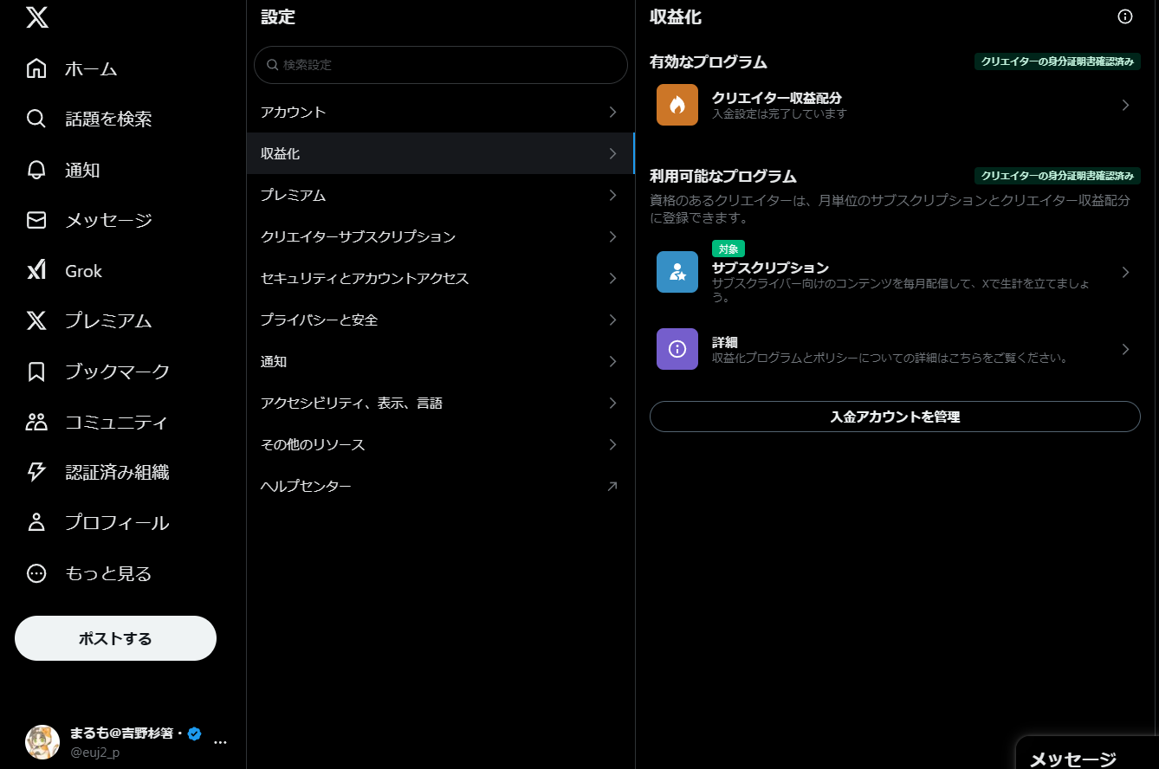
Task: Expand the クリエイターサブスクリプション chevron
Action: (612, 236)
